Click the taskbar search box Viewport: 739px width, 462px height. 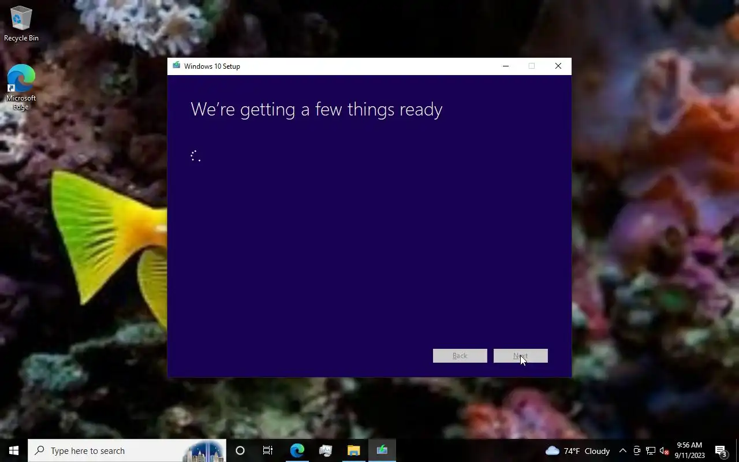click(127, 450)
